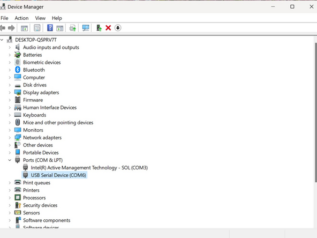Open the Properties toolbar icon
This screenshot has width=317, height=238.
pos(37,28)
